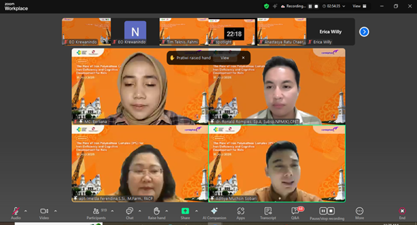Select the first EO Krewanindo thumbnail
417x225 pixels.
(86, 31)
